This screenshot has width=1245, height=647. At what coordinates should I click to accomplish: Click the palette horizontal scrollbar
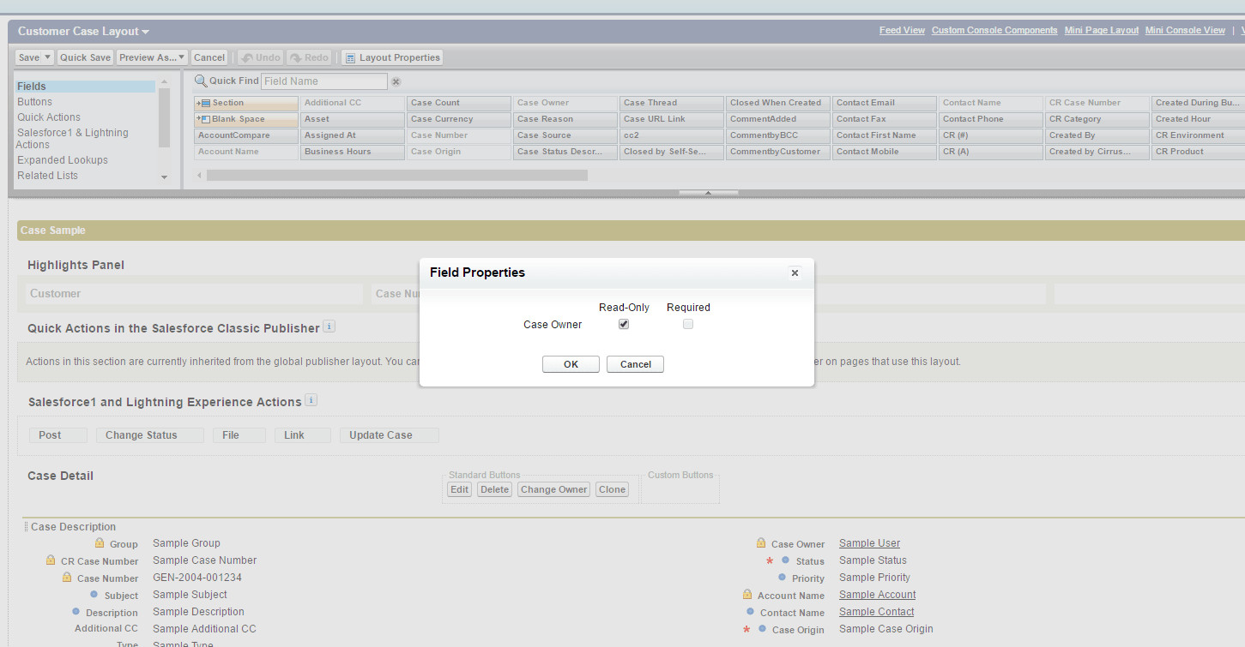tap(397, 175)
